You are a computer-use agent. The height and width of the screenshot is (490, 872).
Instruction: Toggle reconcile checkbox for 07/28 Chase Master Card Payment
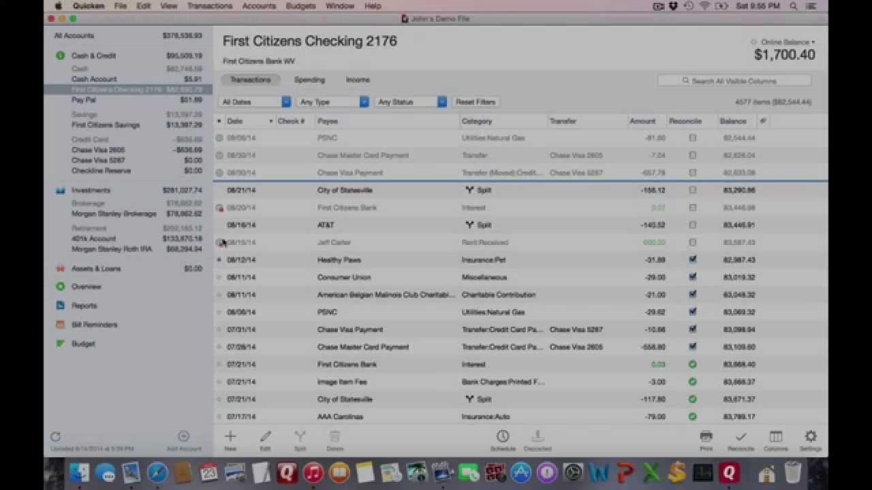pyautogui.click(x=693, y=347)
